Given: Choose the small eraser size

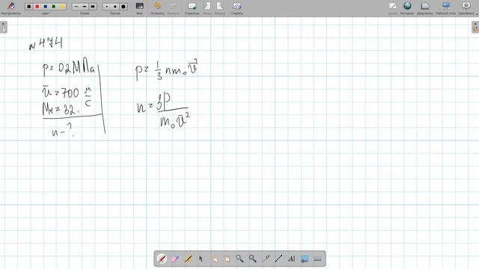Looking at the screenshot, I should (x=107, y=7).
